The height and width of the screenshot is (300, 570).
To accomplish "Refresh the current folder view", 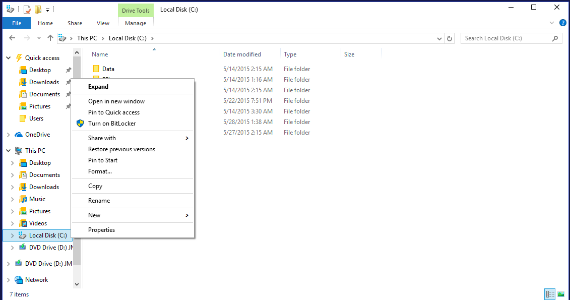I will coord(450,38).
